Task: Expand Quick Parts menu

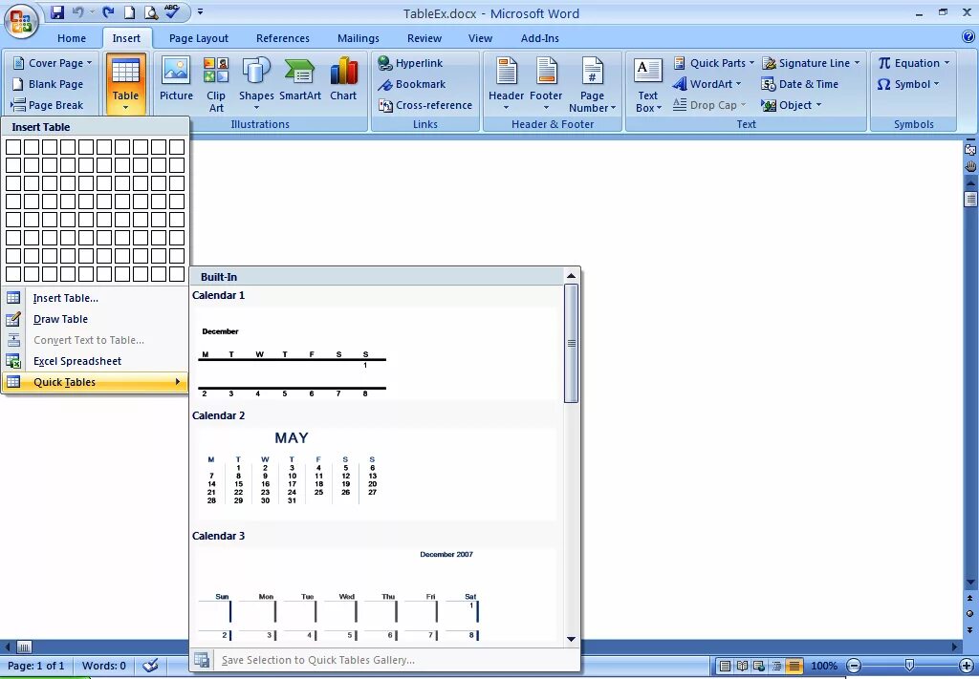Action: click(x=713, y=63)
